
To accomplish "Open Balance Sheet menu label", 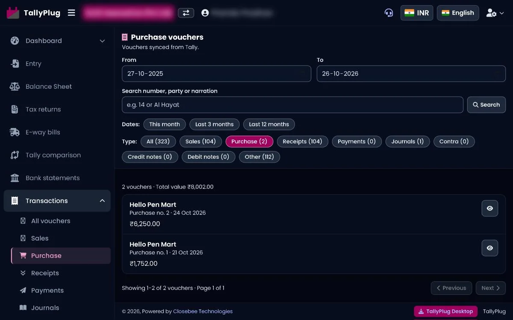I will (49, 87).
